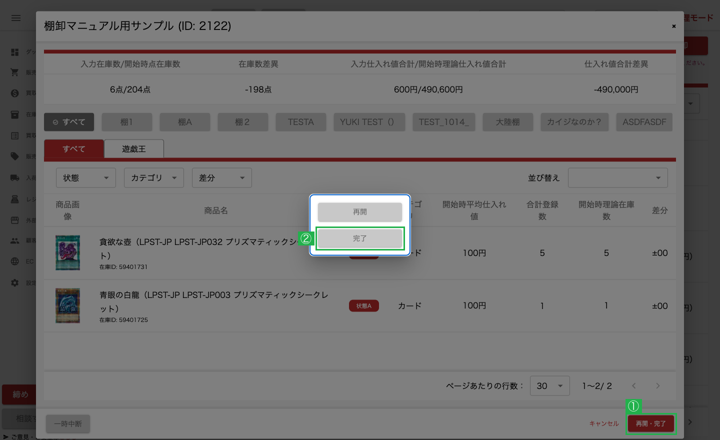Screen dimensions: 720x440
Task: Select the dollar coin sidebar icon
Action: [x=15, y=93]
